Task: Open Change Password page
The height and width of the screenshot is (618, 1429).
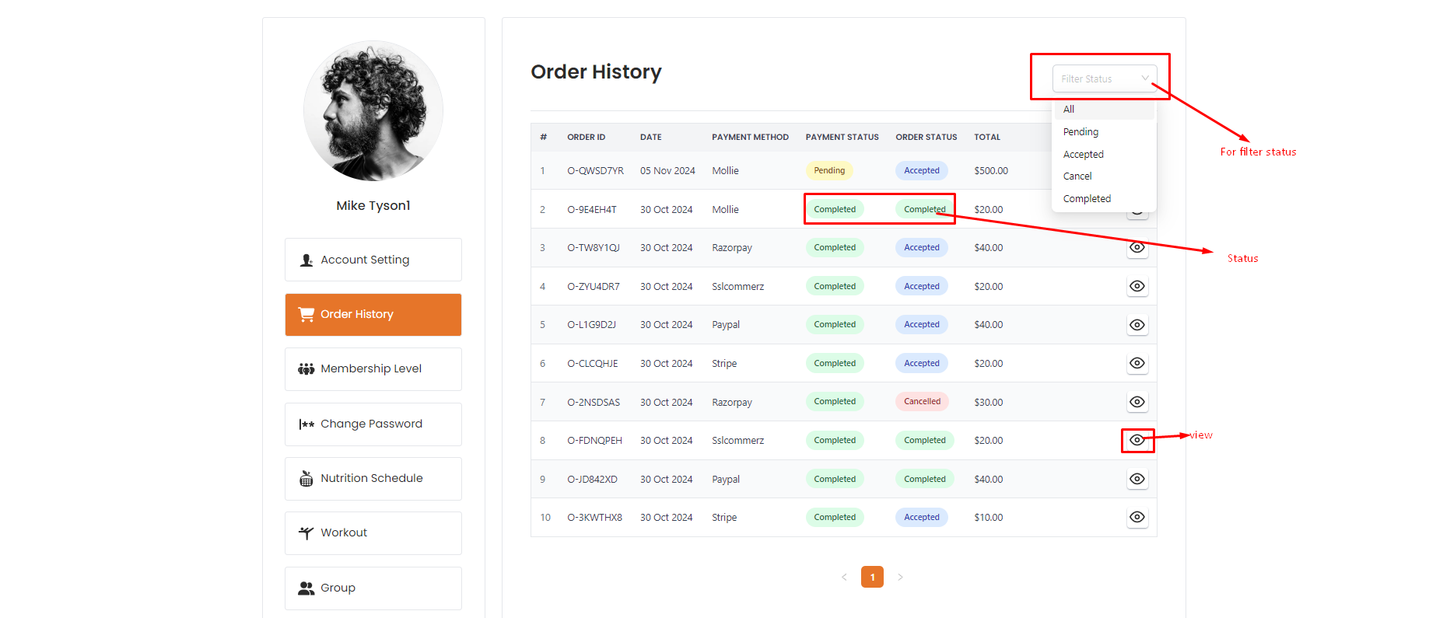Action: click(x=373, y=424)
